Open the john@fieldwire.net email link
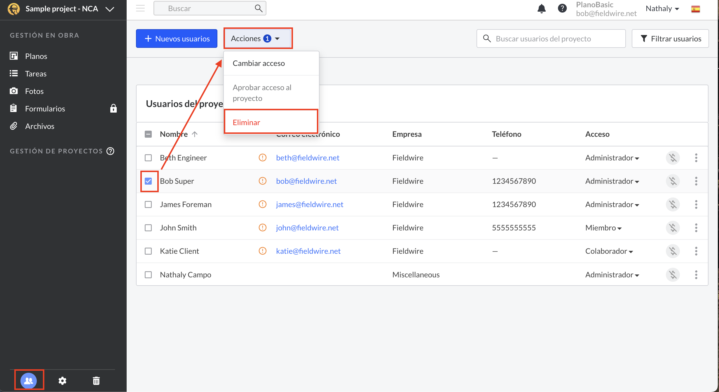 coord(307,228)
